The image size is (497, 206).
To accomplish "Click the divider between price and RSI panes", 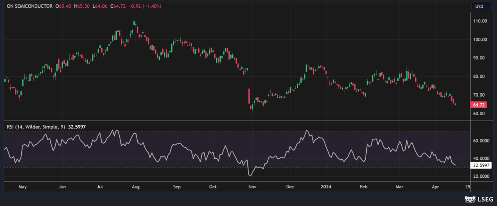I will (x=236, y=120).
